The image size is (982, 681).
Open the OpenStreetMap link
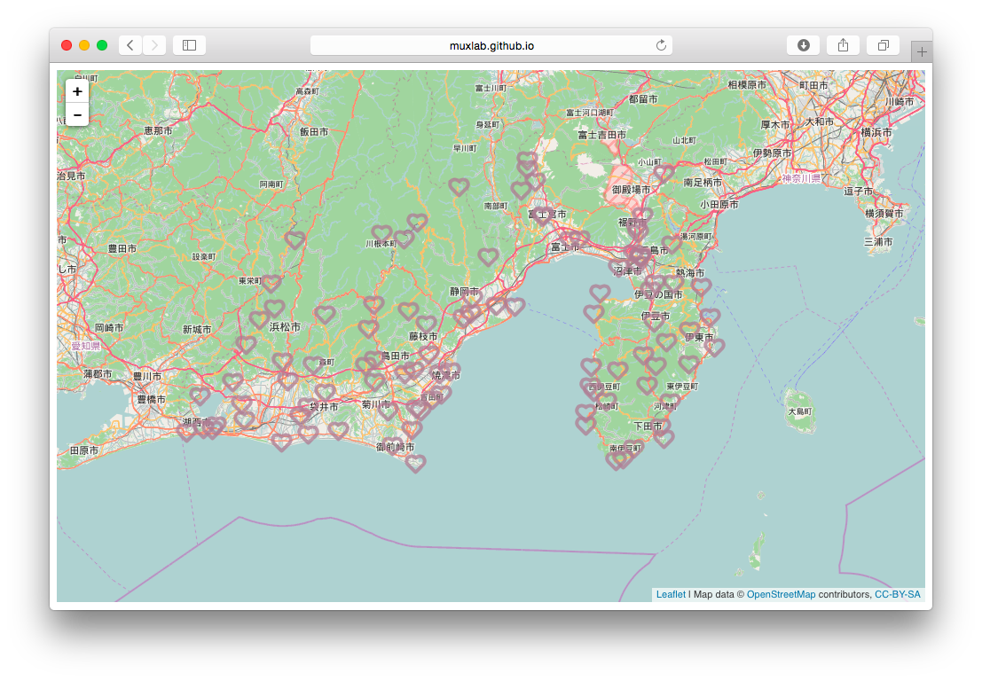click(x=781, y=594)
